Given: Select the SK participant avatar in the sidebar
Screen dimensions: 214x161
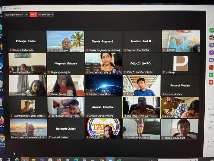Looking at the screenshot, I should coord(212,45).
